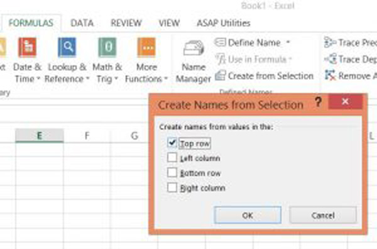Open the ASAP Utilities tab

pyautogui.click(x=224, y=23)
